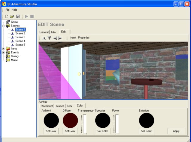Click the Apply button
191x142 pixels.
(x=176, y=131)
